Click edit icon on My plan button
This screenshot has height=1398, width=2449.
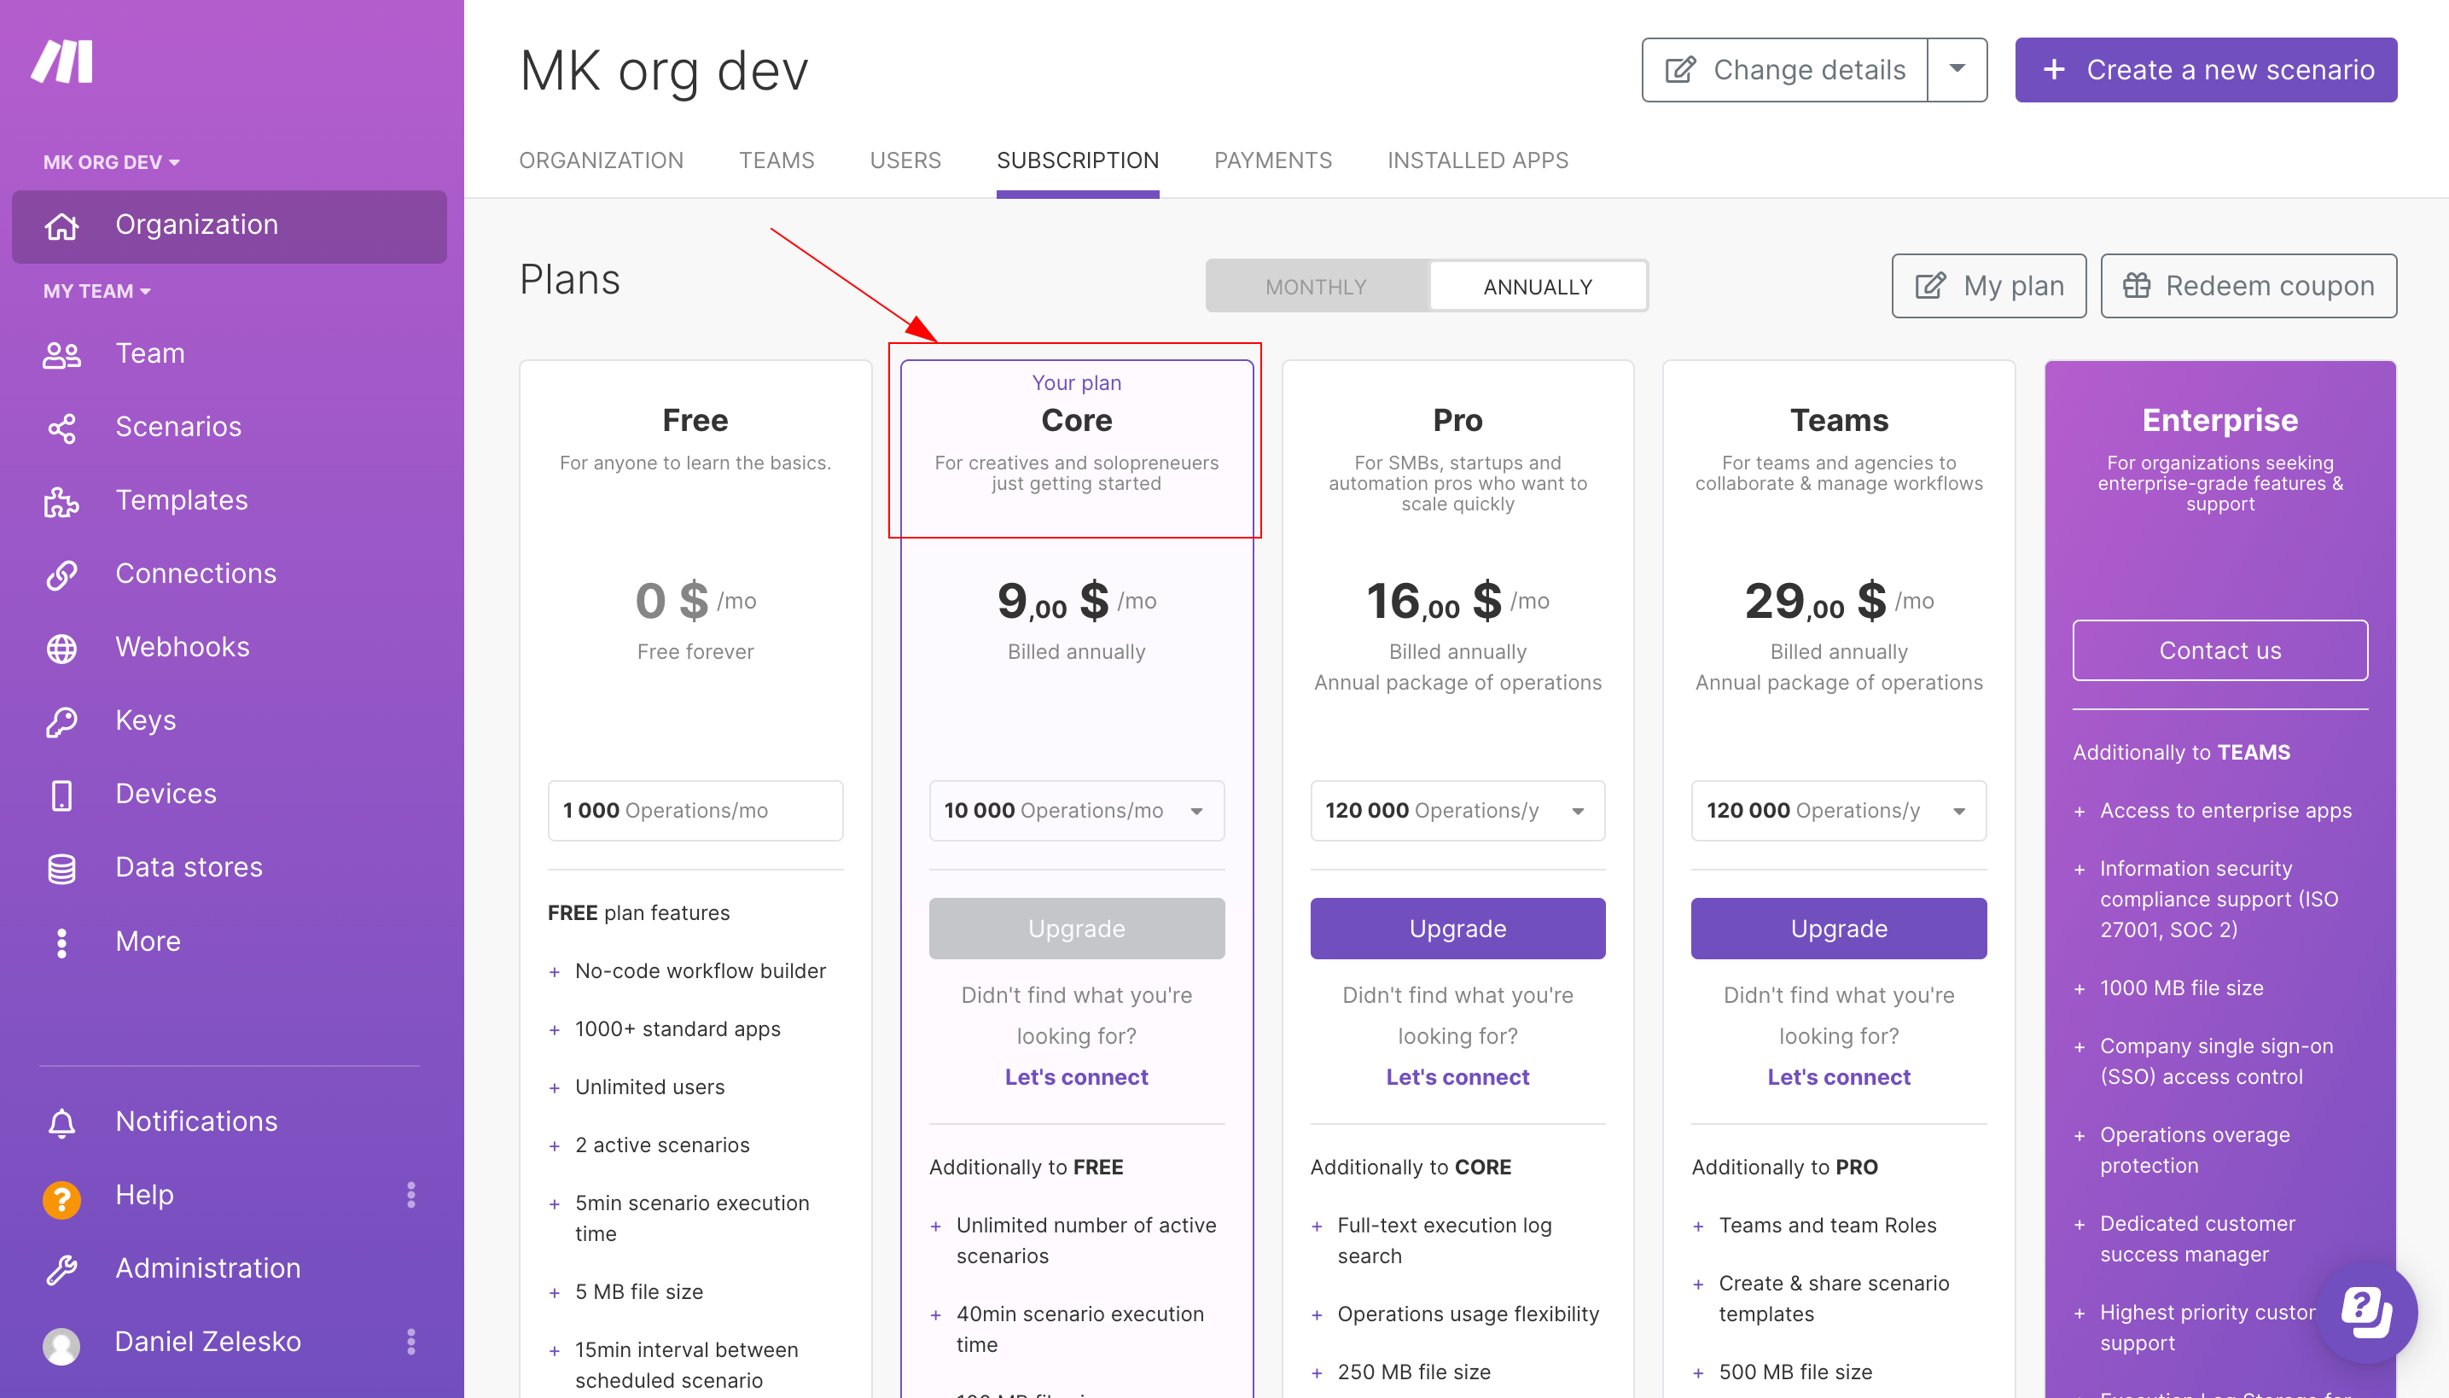[x=1929, y=286]
